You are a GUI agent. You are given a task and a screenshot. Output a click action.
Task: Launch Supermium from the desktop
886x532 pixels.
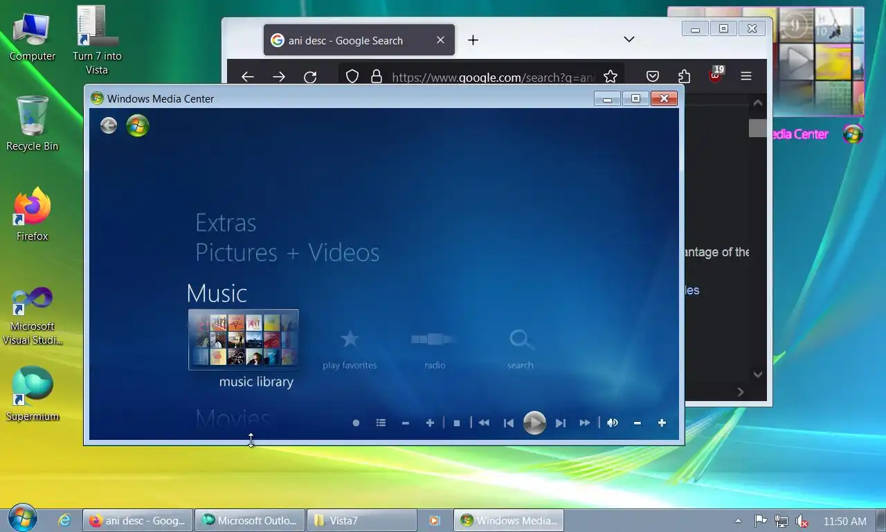click(33, 393)
